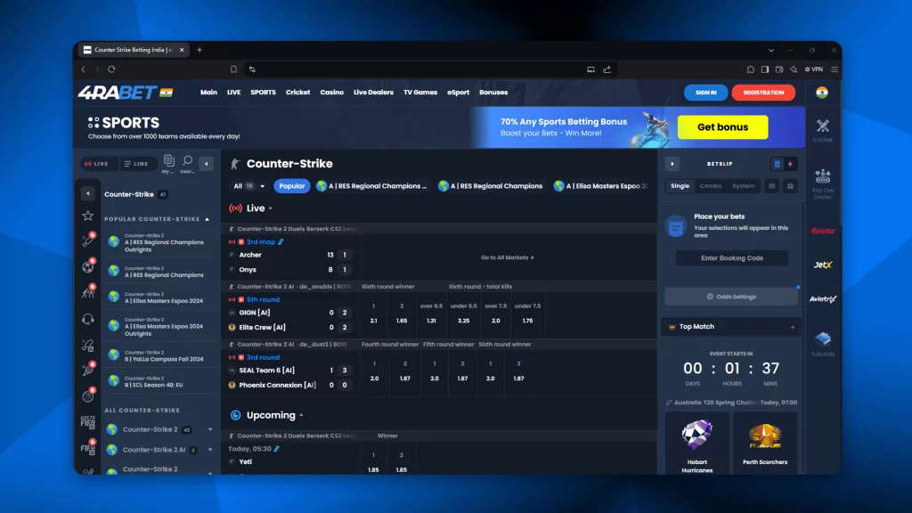Screen dimensions: 912x513
Task: Open Odds Settings button
Action: (x=731, y=297)
